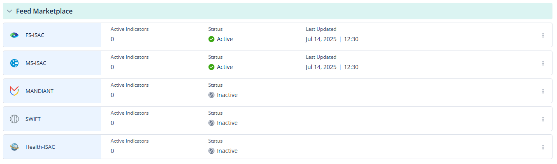Open the FS-ISAC feed name
Viewport: 557px width, 164px height.
coord(35,35)
